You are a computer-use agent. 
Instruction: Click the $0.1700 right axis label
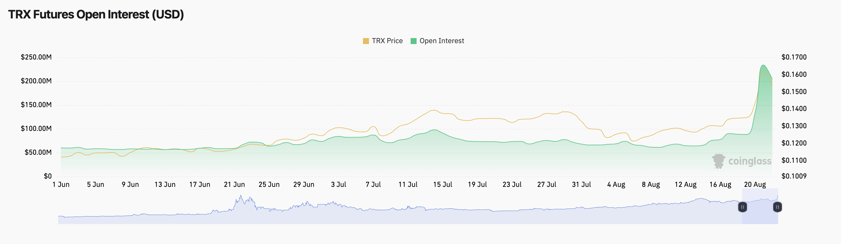tap(794, 57)
